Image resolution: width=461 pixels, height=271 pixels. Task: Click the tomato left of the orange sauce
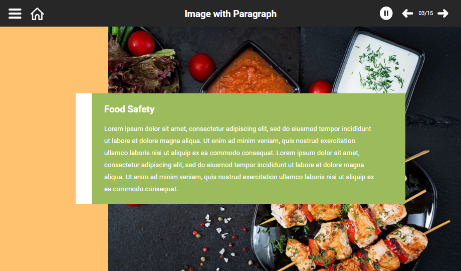[201, 67]
